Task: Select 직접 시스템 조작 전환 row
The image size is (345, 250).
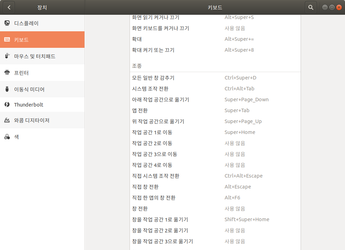Action: pyautogui.click(x=215, y=176)
